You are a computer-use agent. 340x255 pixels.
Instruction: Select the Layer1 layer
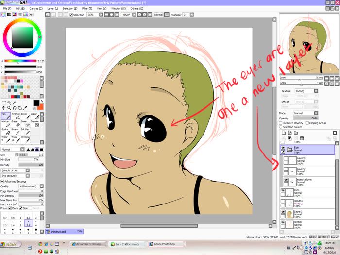pos(307,214)
